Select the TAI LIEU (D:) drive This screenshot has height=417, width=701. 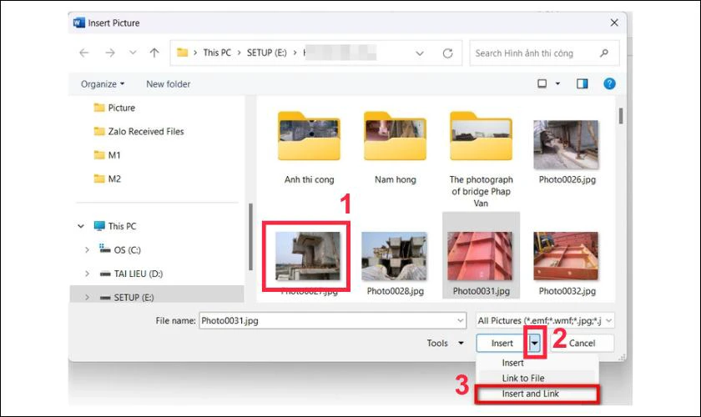pyautogui.click(x=132, y=274)
